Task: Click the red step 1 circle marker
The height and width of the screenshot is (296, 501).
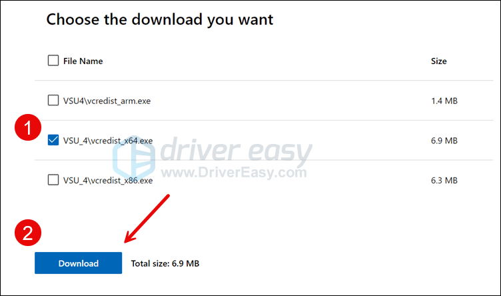Action: click(28, 127)
